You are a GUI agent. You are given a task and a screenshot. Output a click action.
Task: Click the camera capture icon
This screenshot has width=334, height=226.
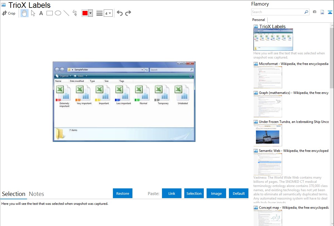314,12
